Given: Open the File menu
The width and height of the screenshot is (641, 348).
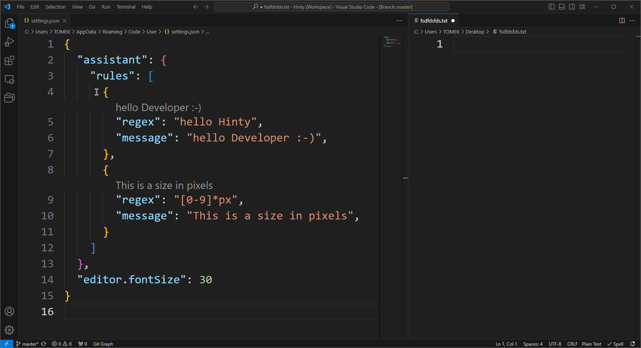Looking at the screenshot, I should point(21,7).
